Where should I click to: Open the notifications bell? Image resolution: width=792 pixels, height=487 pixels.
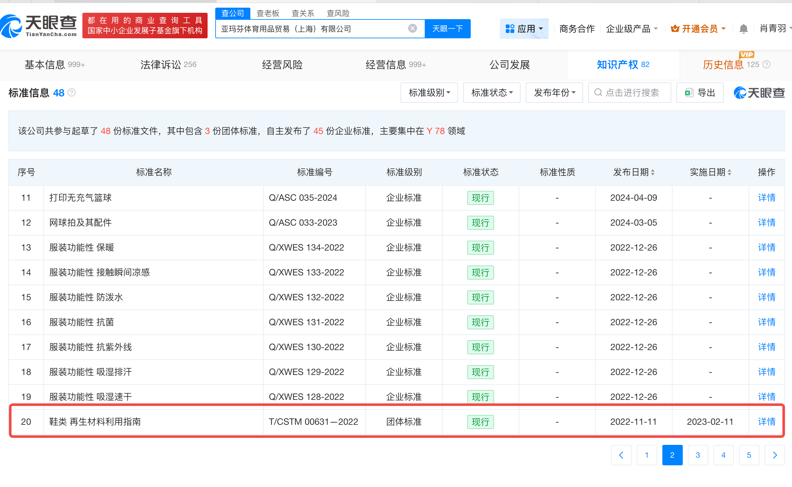point(744,28)
